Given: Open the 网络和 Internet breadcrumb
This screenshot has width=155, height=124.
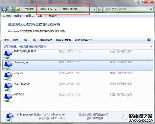Looking at the screenshot, I should (49, 9).
